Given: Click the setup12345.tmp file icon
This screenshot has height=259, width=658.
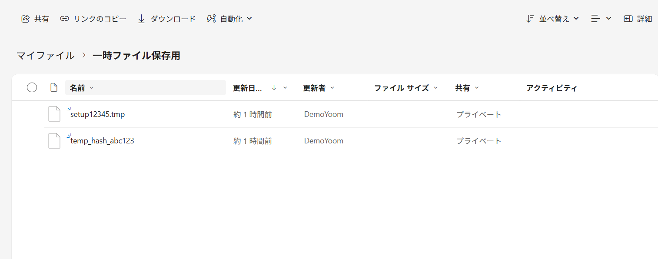Looking at the screenshot, I should coord(54,114).
